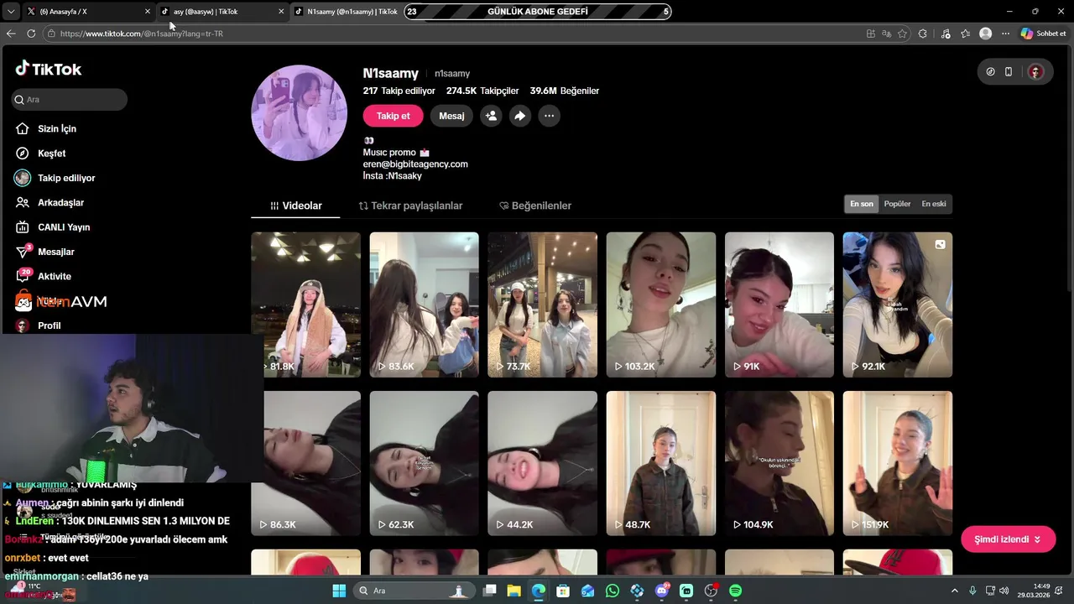Click the TikTok logo
Screen dimensions: 1074x604
point(49,69)
